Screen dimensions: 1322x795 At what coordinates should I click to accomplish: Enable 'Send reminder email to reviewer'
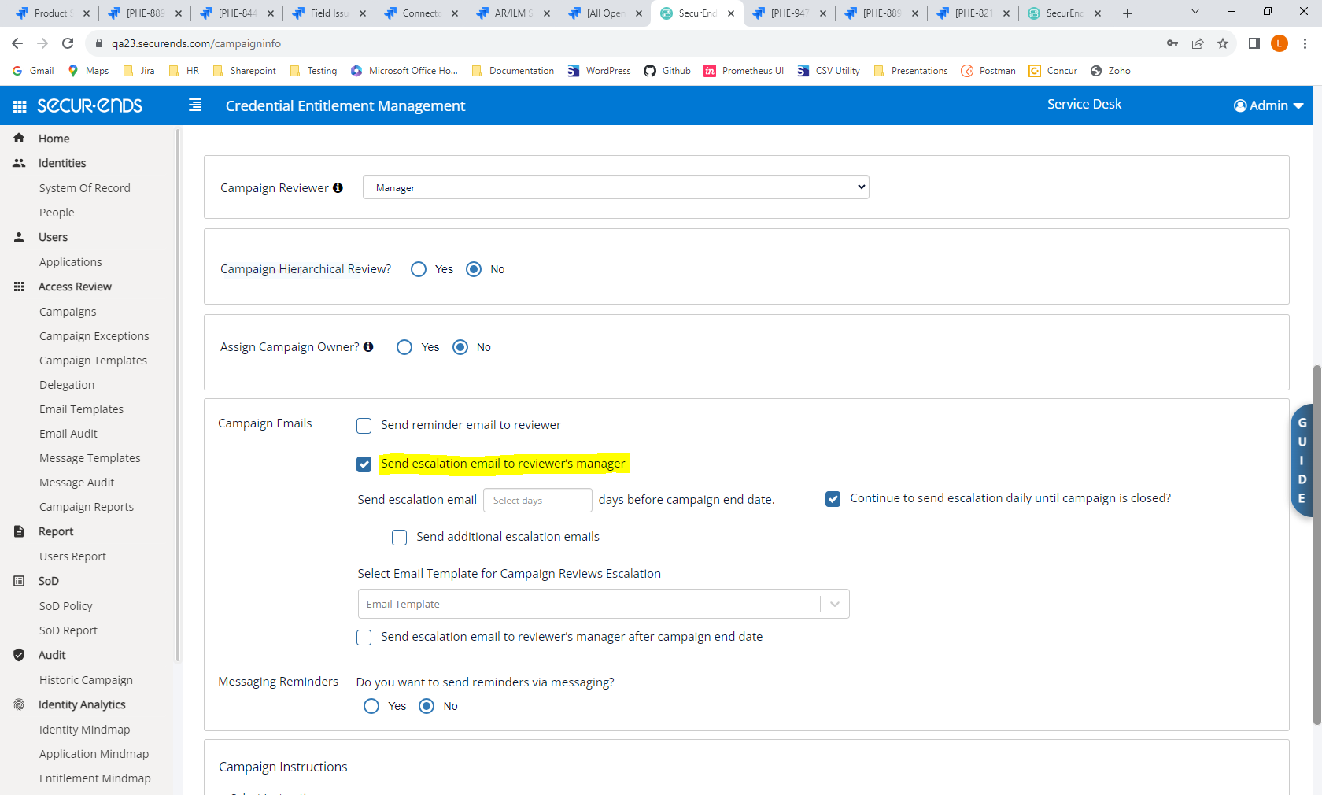(x=364, y=425)
